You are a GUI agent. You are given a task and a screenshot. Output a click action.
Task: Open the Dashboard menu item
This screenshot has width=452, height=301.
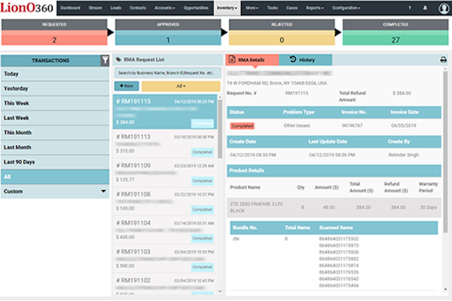click(x=70, y=8)
